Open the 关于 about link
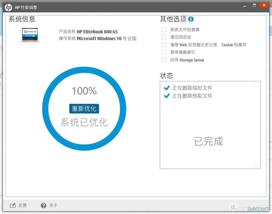This screenshot has height=214, width=272. point(53,205)
